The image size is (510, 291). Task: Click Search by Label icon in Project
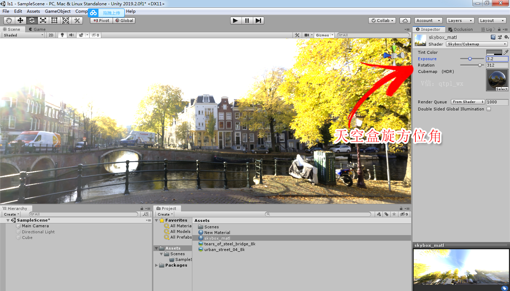(x=386, y=214)
